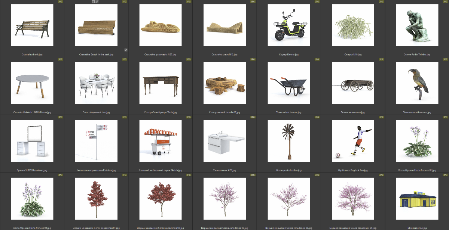
Task: Click the square icon above Bench in the park
Action: (x=93, y=1)
